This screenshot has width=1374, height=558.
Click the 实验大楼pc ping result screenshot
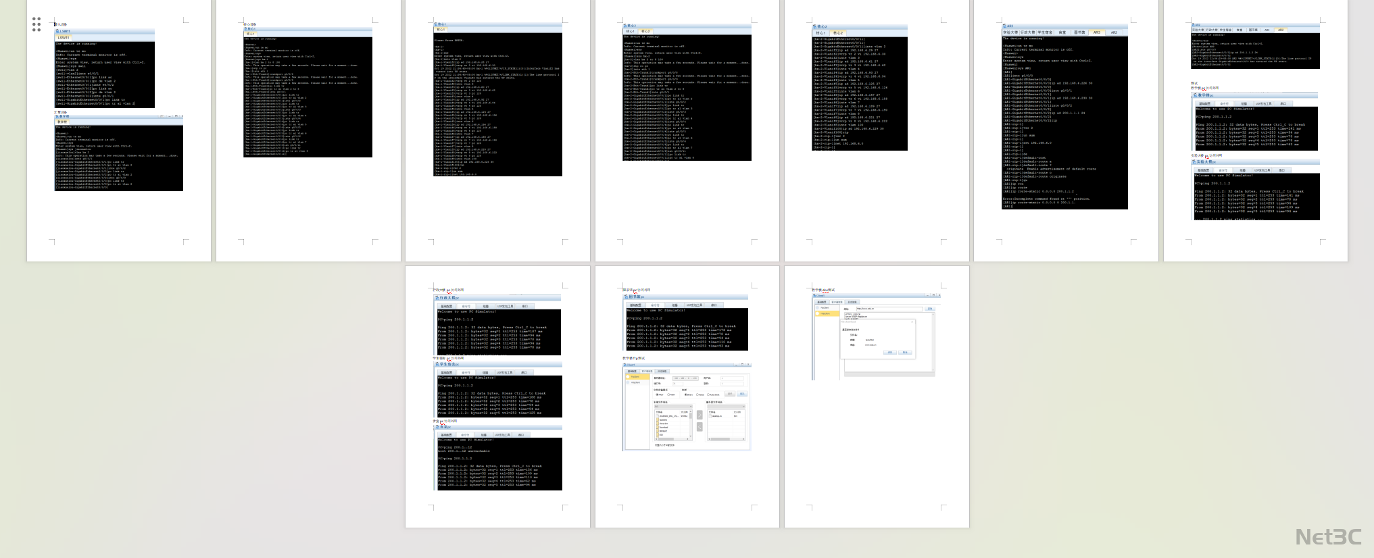point(1255,190)
